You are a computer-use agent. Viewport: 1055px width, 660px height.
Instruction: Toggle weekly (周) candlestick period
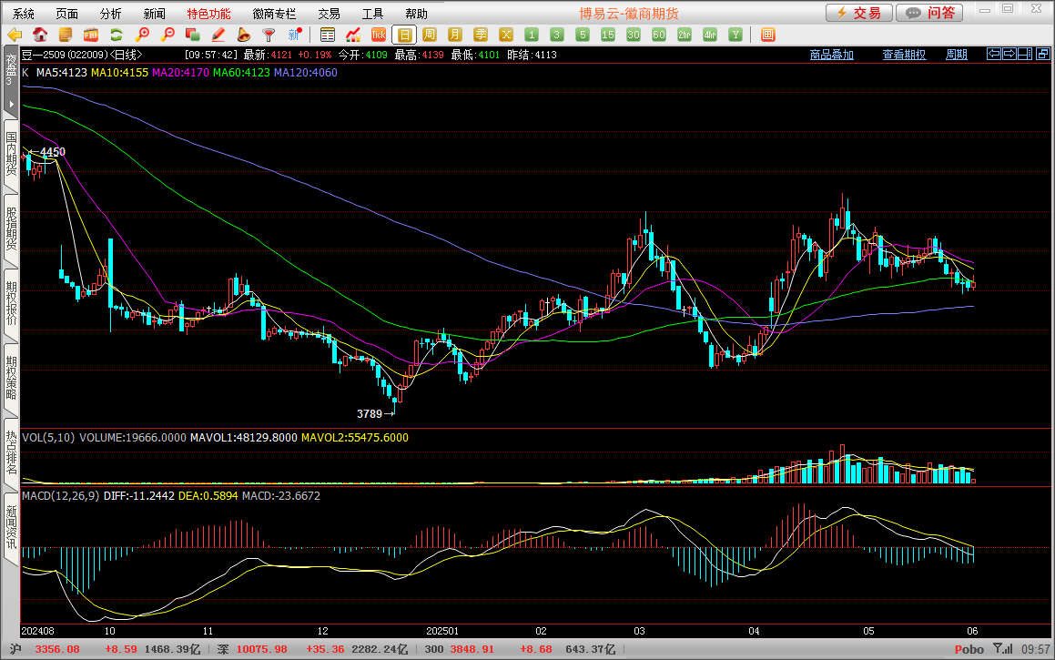[x=430, y=35]
